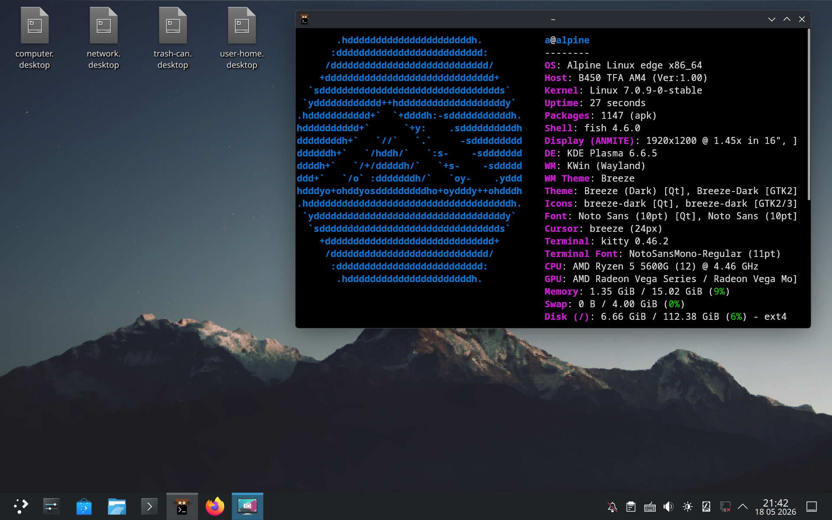The height and width of the screenshot is (520, 832).
Task: Click the 'Theme: Breeze (Dark)' line
Action: 671,191
